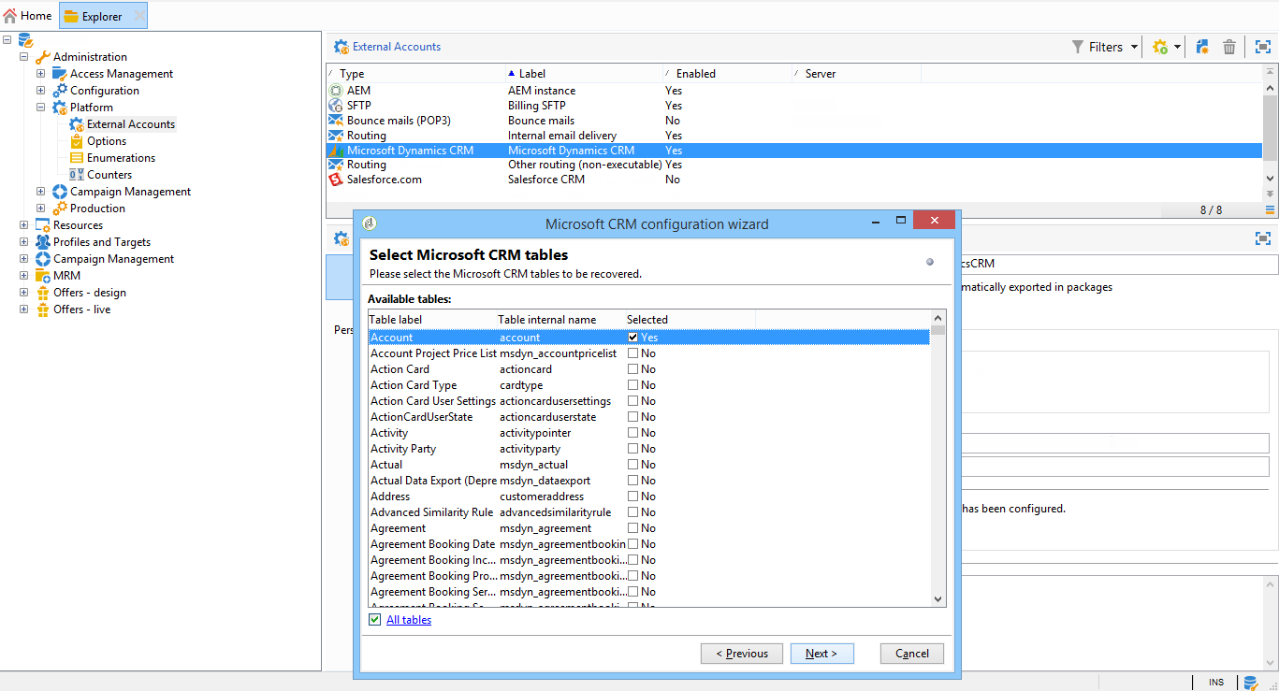
Task: Click the Table internal name column header
Action: point(560,320)
